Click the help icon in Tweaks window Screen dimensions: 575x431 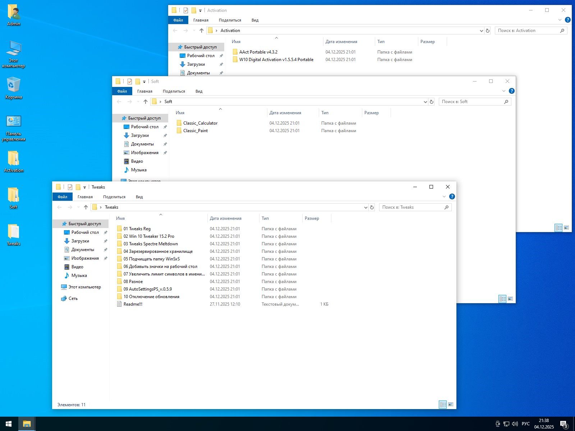(x=452, y=196)
